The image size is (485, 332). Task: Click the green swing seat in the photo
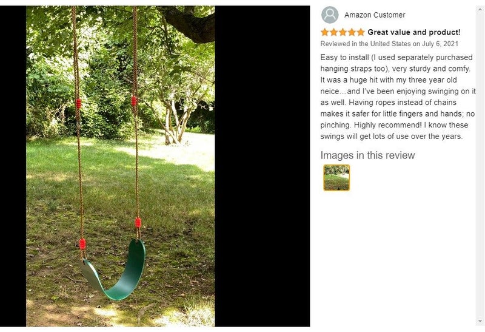click(x=116, y=270)
